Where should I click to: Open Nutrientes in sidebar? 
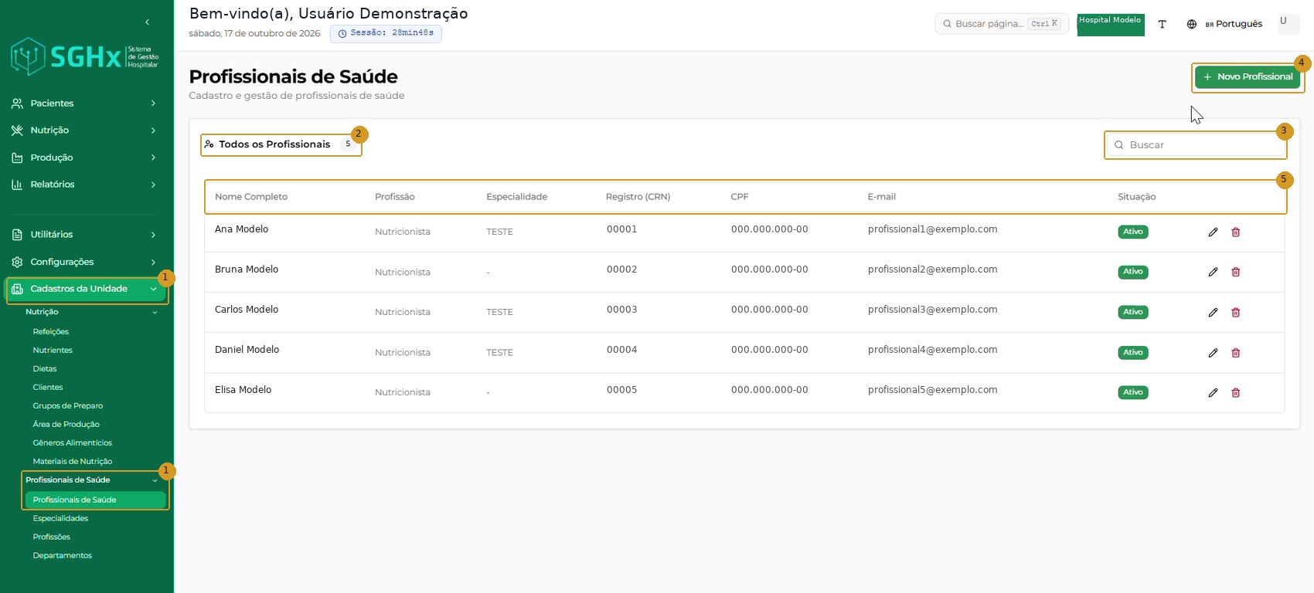[53, 351]
